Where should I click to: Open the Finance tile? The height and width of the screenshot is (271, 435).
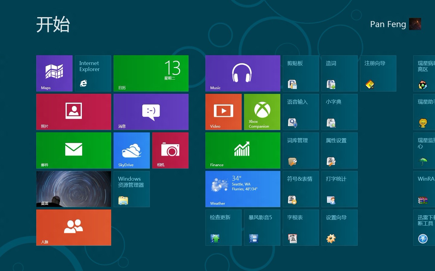click(x=243, y=151)
